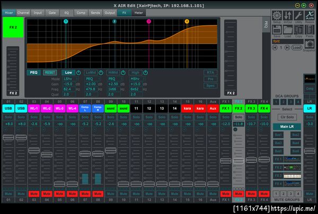Image resolution: width=318 pixels, height=214 pixels.
Task: Toggle Mute Group 1
Action: (x=276, y=194)
